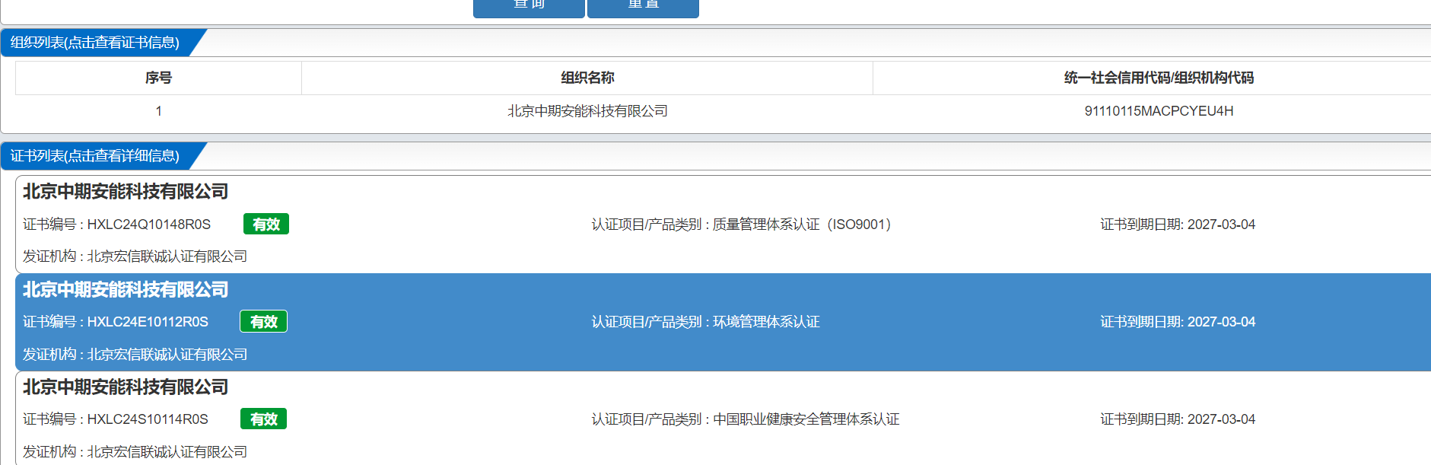Open highlighted certificate card title for HXLC24E10112R0S
Image resolution: width=1431 pixels, height=465 pixels.
[126, 290]
